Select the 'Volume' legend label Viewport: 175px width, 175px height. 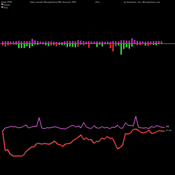pos(7,5)
